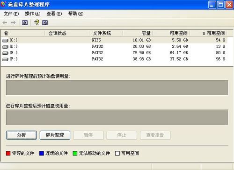Click the 查看报告 button
This screenshot has width=234, height=170.
[155, 135]
